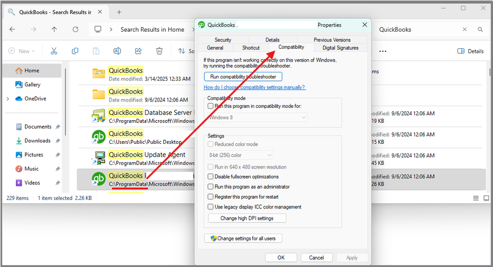Go up one folder level arrow
Viewport: 493px width, 267px height.
tap(54, 29)
